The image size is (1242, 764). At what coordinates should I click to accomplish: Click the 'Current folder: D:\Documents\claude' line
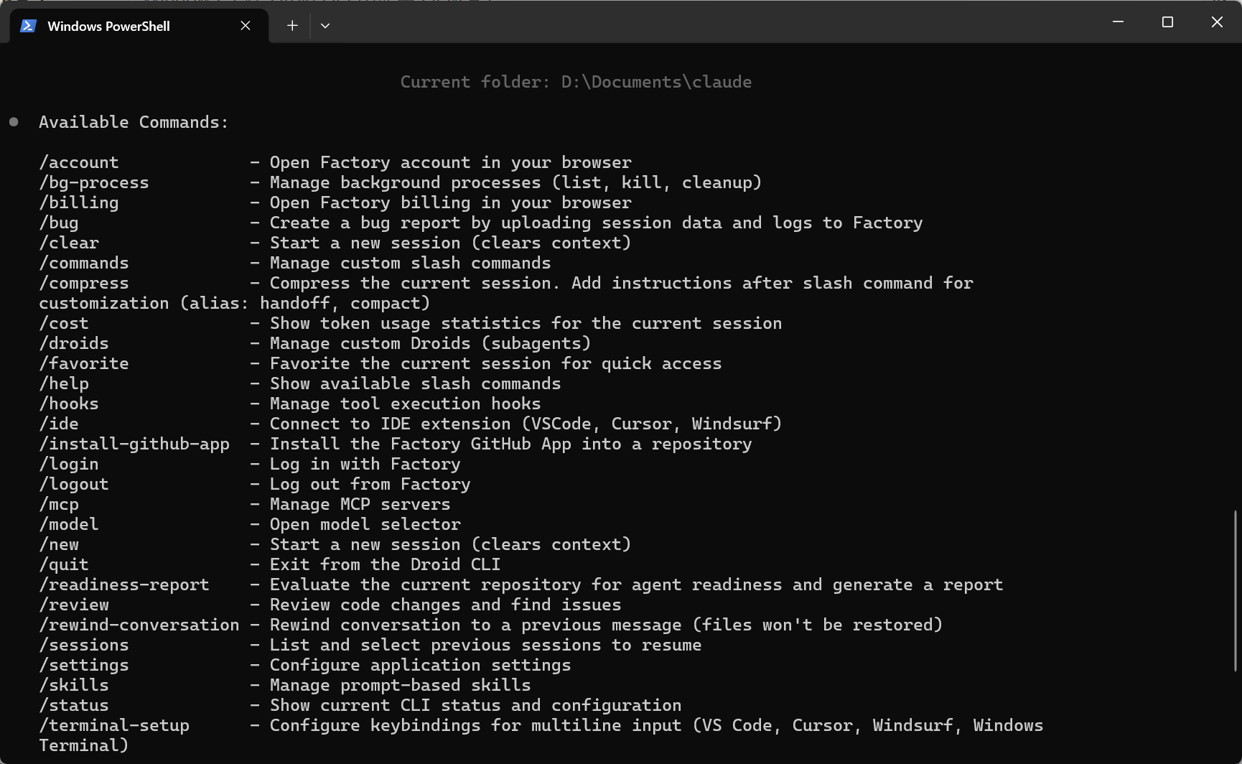(576, 82)
